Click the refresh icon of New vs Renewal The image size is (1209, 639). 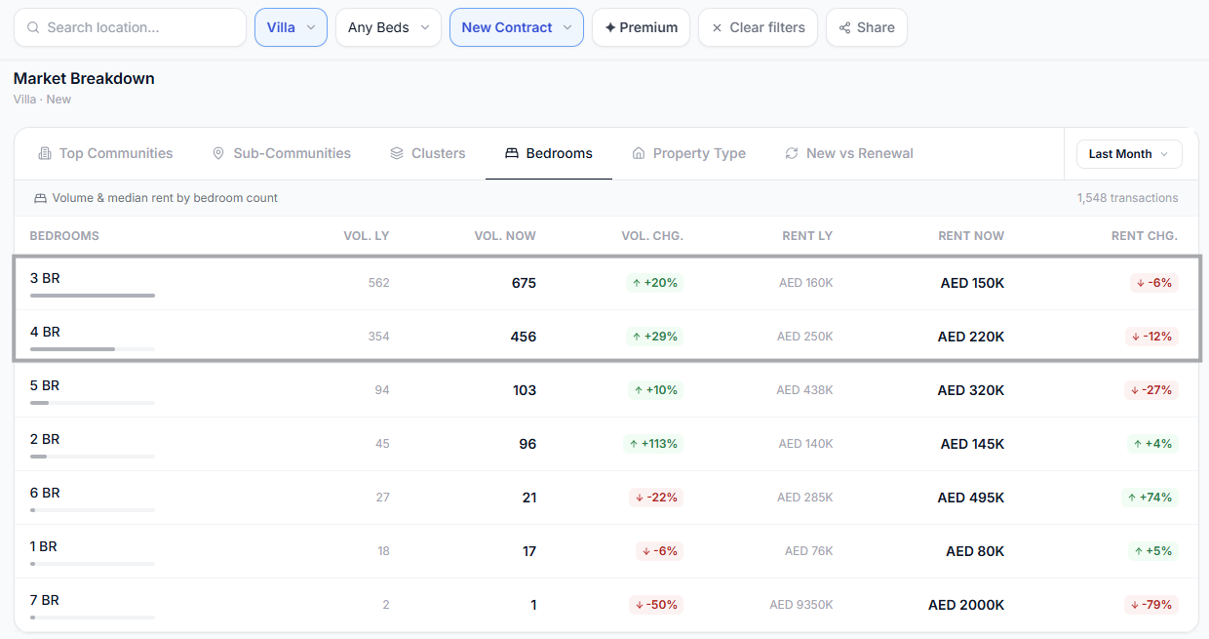(792, 153)
